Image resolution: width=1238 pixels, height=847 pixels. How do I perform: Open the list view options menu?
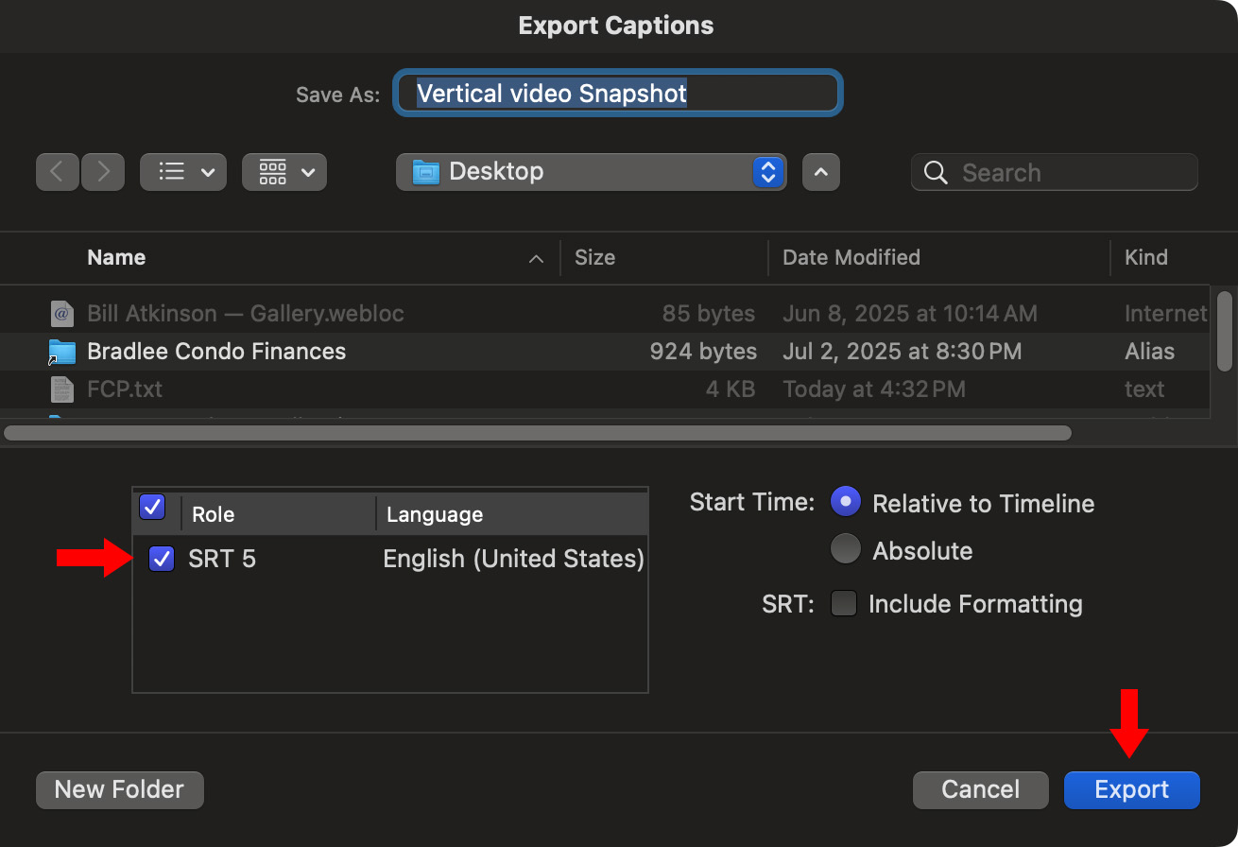point(183,172)
